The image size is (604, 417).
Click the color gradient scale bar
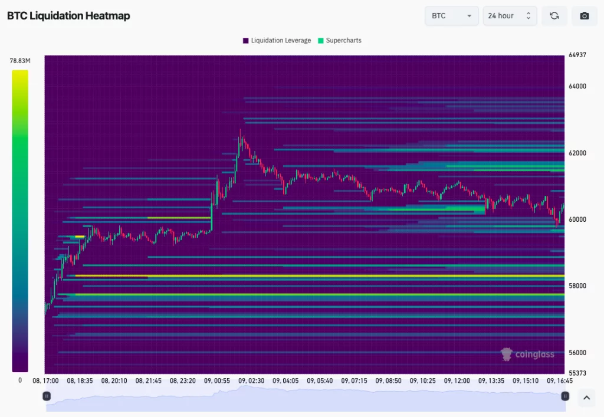(x=19, y=218)
